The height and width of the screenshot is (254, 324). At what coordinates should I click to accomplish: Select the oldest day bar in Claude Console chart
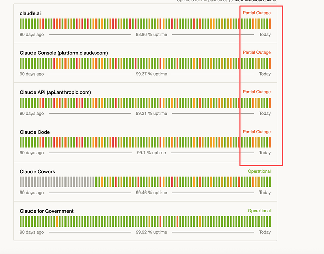(x=21, y=63)
